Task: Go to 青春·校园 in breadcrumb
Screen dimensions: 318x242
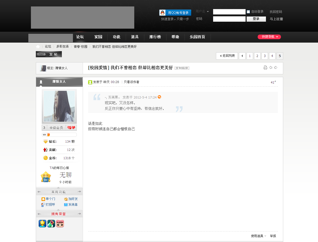Action: pyautogui.click(x=80, y=47)
